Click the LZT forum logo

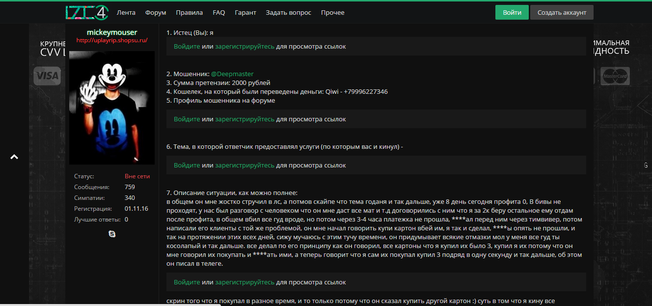(87, 12)
